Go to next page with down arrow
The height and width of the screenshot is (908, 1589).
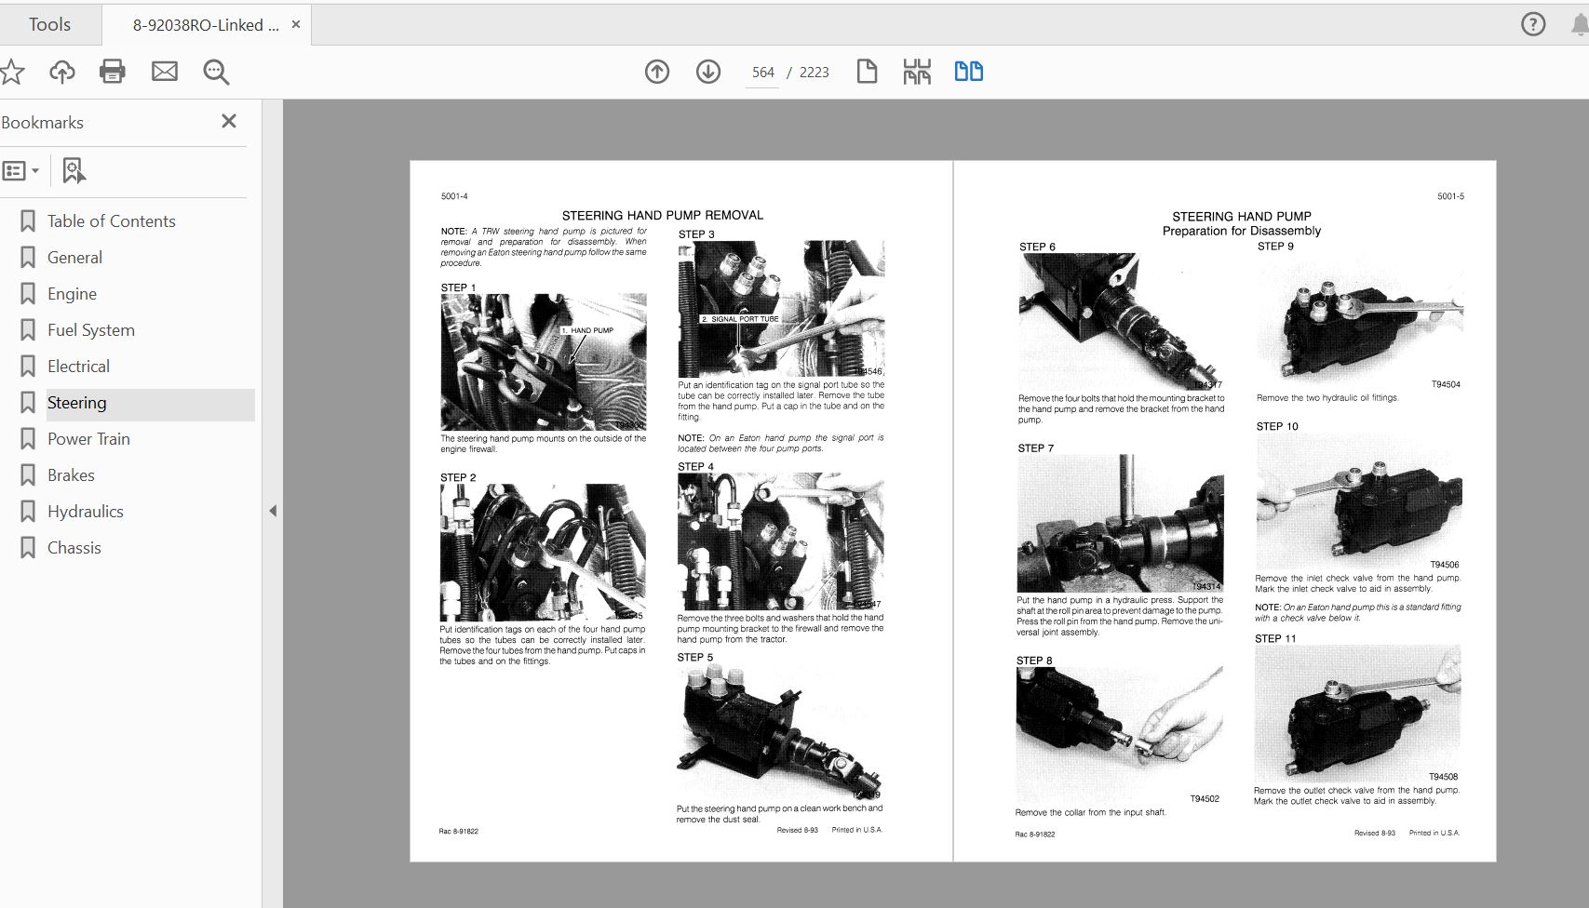pos(708,72)
